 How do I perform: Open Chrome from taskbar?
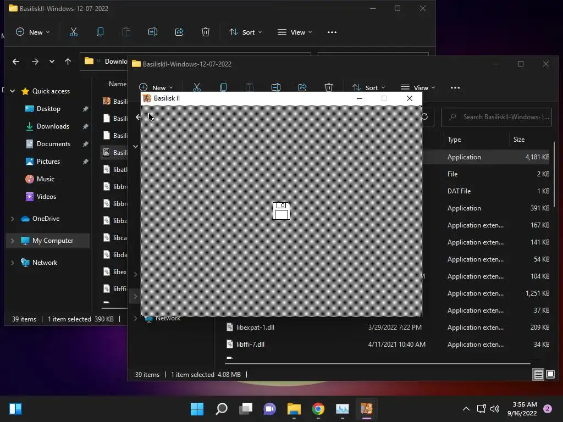click(x=318, y=409)
